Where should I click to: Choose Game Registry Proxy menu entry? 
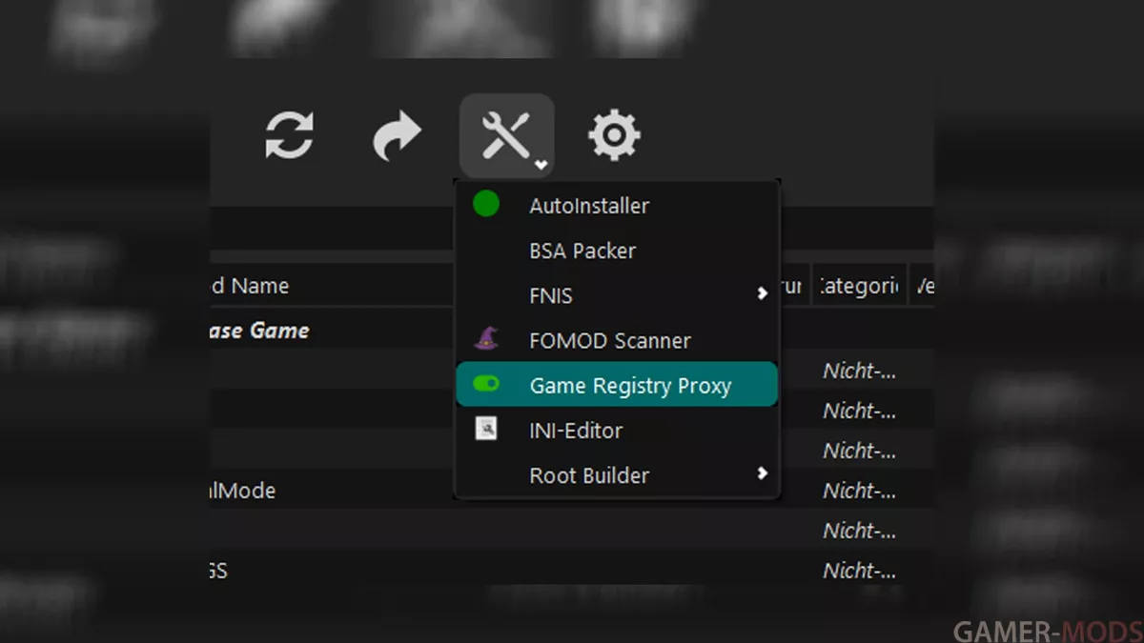[630, 386]
